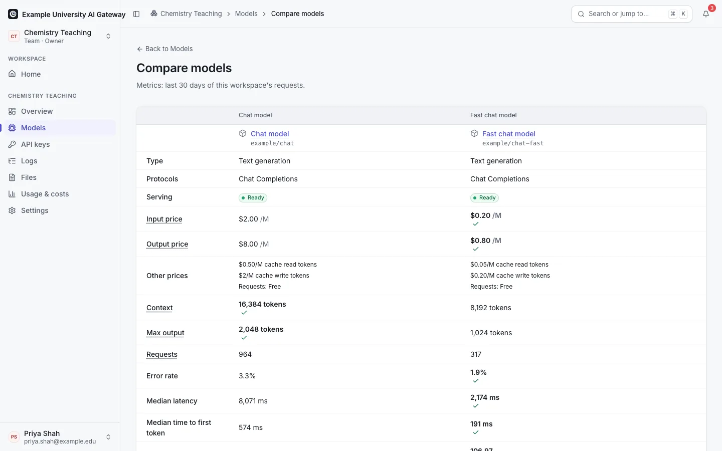
Task: Open the Chat model link
Action: pos(270,134)
